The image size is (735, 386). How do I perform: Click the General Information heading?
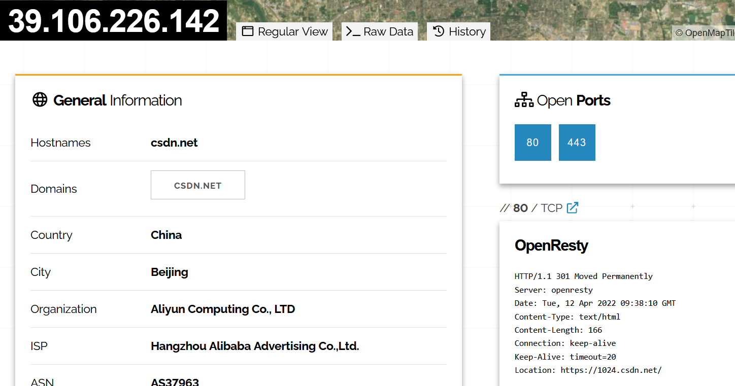118,100
